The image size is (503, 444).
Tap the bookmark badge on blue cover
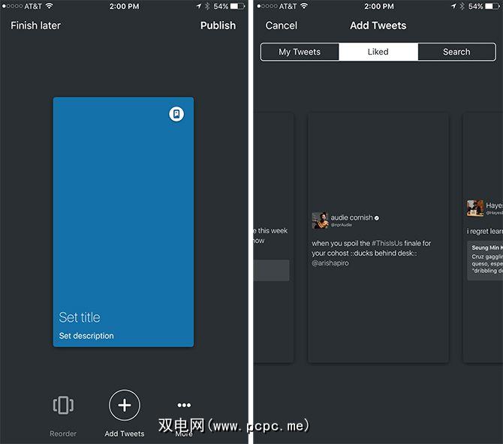(176, 114)
